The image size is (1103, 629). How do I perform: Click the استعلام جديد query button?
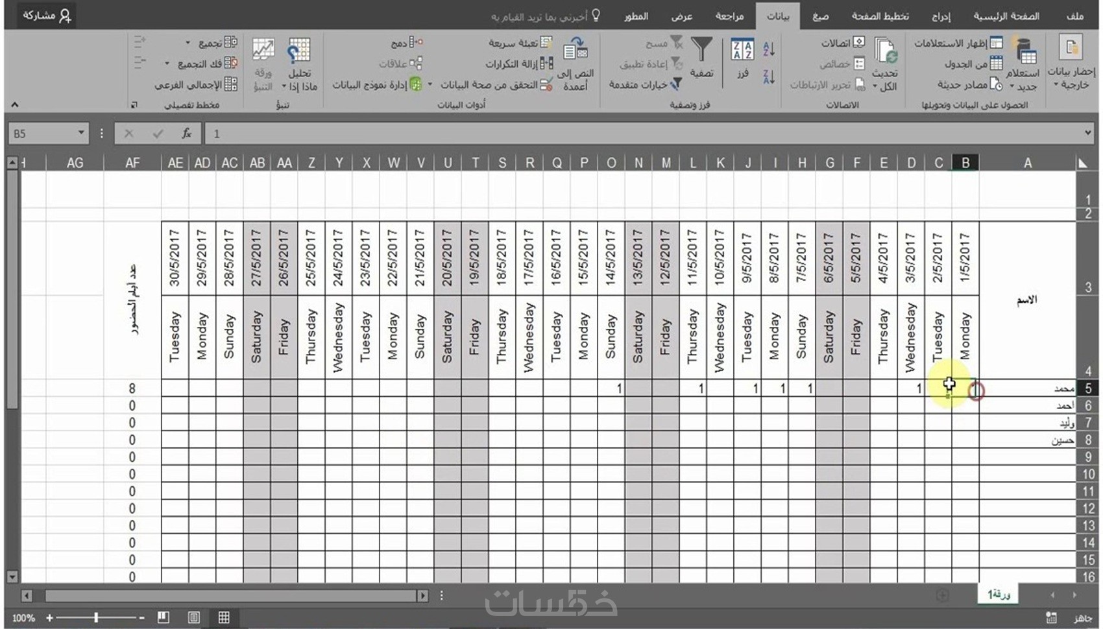[1024, 64]
